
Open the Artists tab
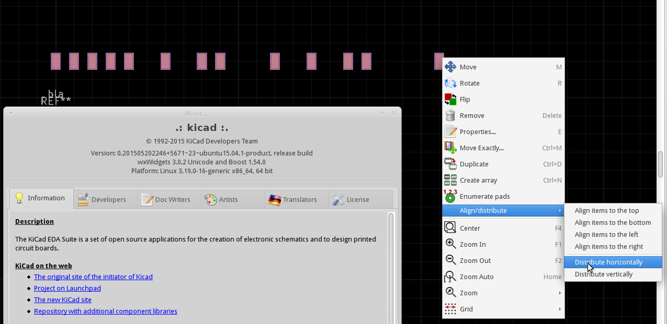(x=233, y=199)
